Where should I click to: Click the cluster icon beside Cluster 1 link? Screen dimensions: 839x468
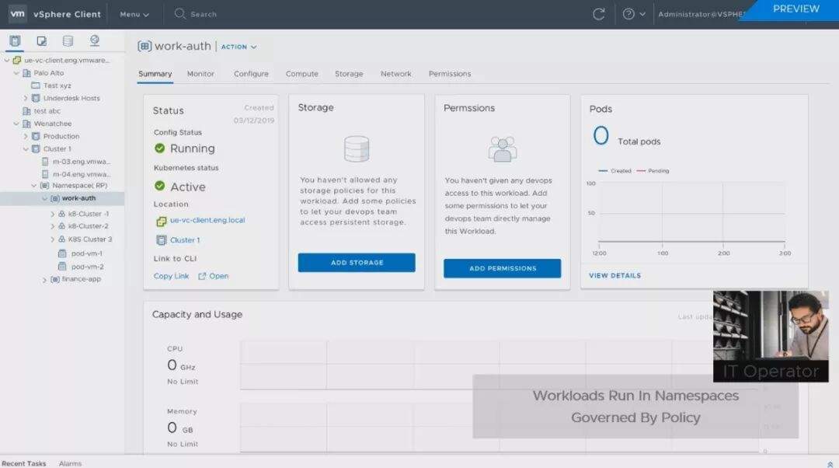[x=161, y=240]
